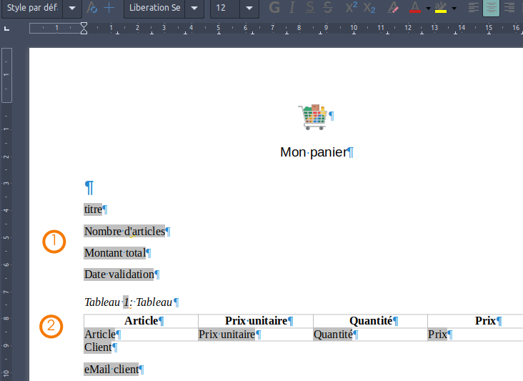Click the 'Date validation' field
Screen dimensions: 523x381
[119, 274]
